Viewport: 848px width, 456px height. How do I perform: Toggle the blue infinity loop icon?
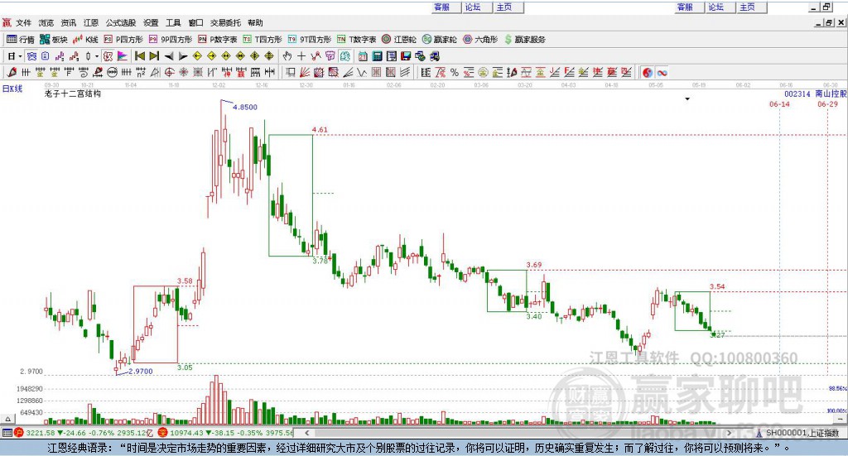662,72
